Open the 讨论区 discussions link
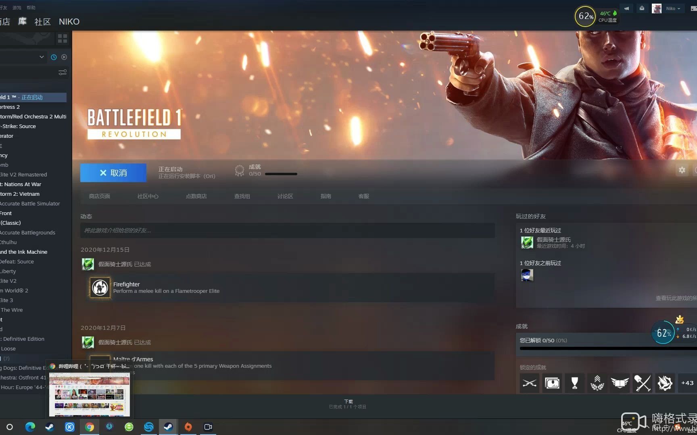Image resolution: width=697 pixels, height=435 pixels. pos(285,196)
